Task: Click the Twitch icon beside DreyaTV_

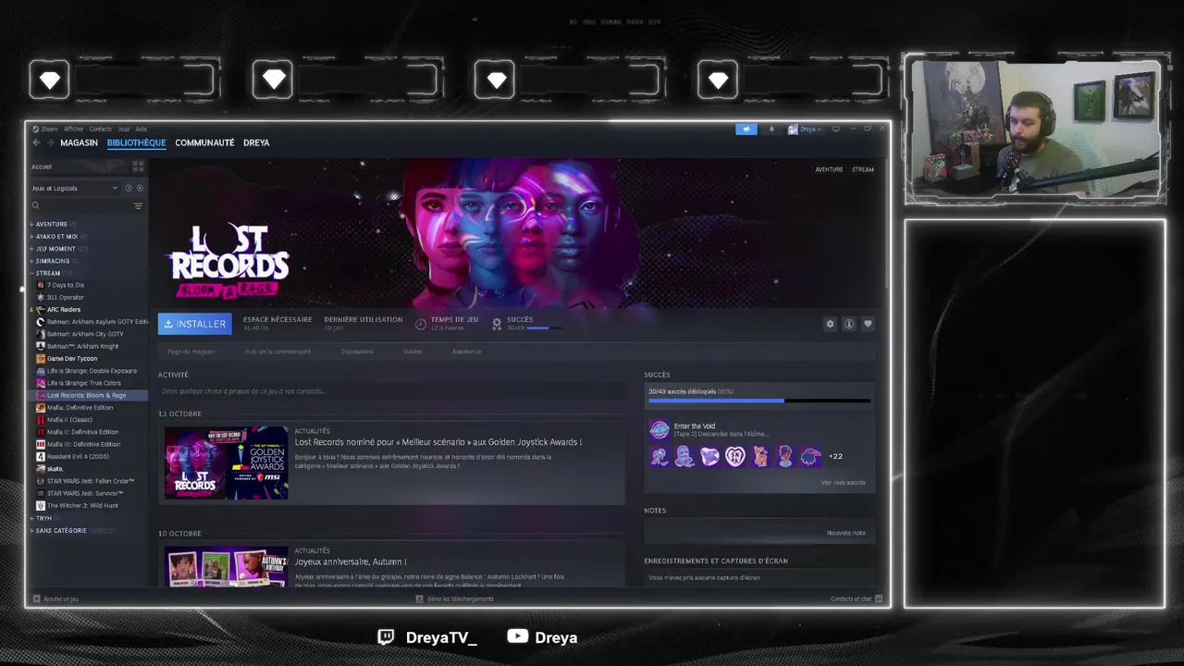Action: (x=387, y=636)
